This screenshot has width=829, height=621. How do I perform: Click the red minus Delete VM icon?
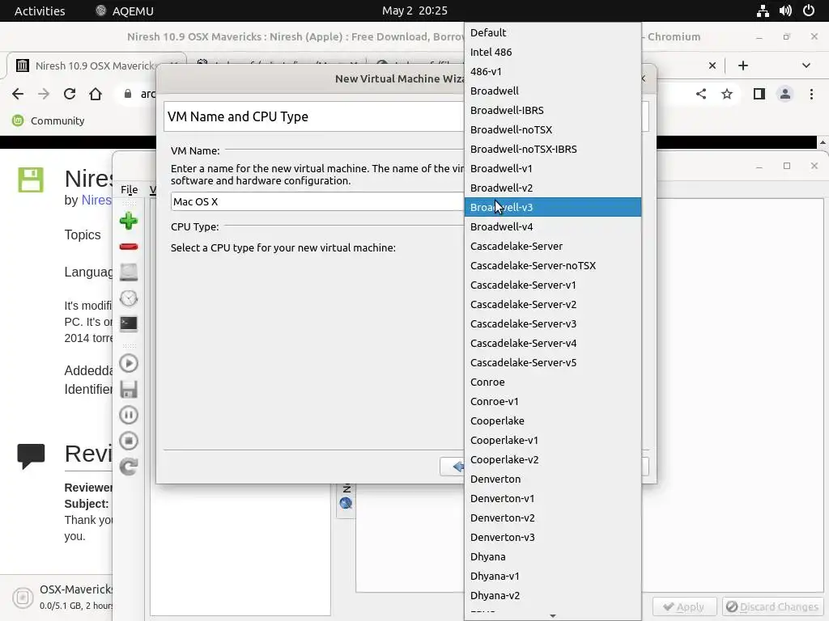click(x=129, y=247)
